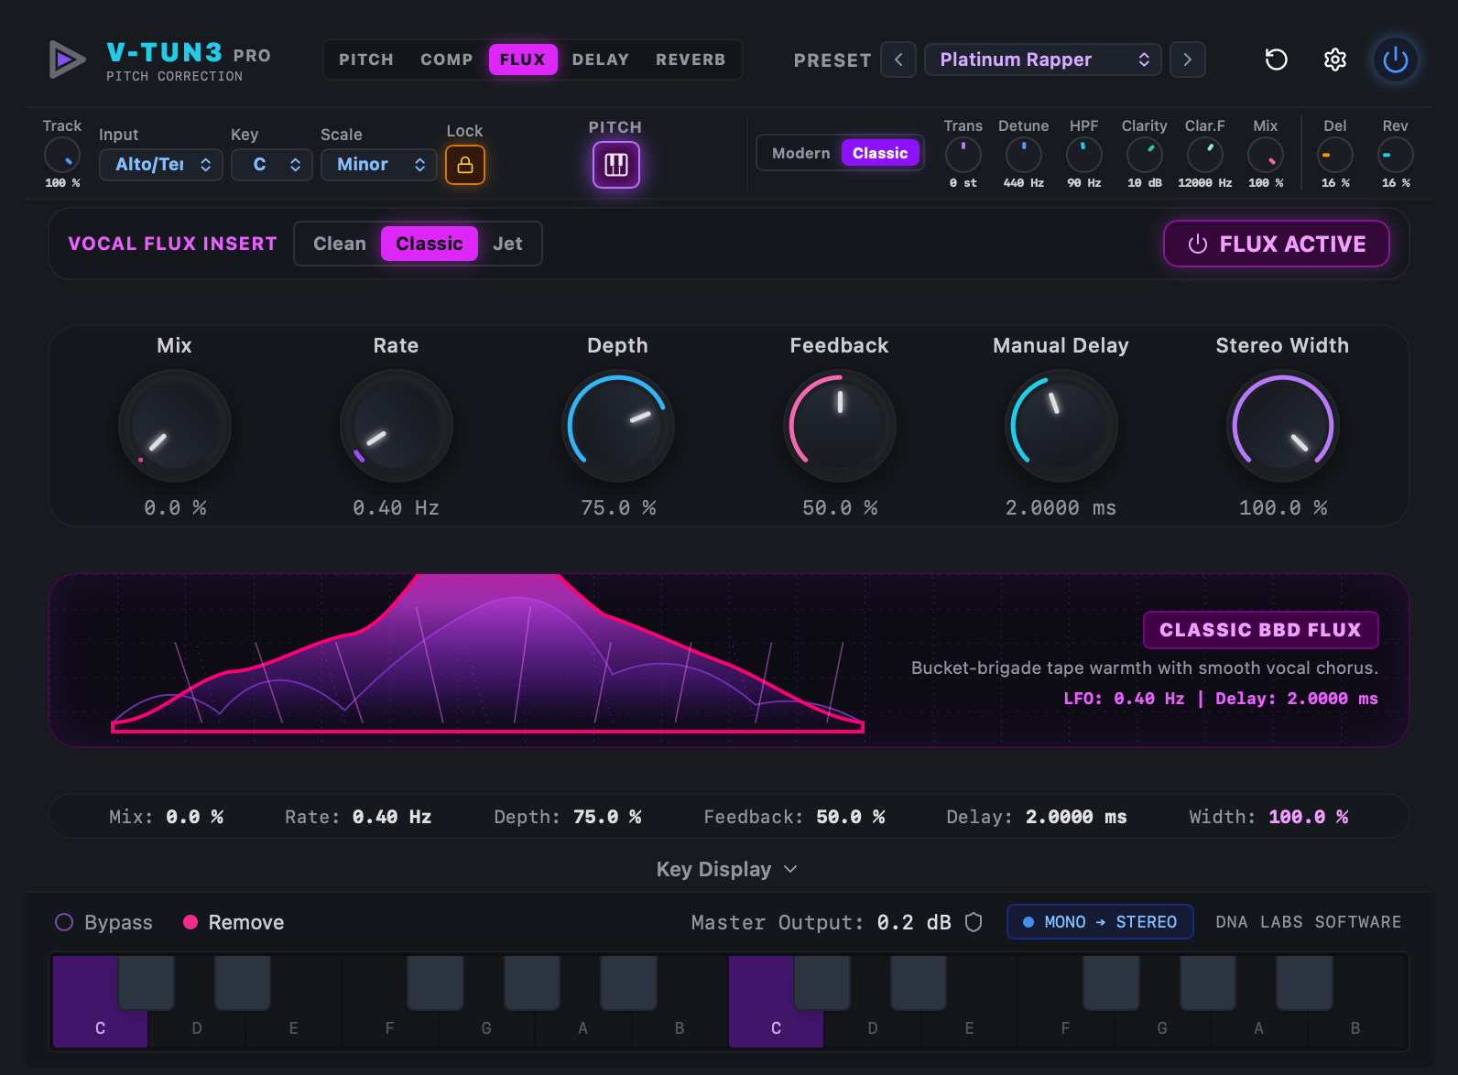The height and width of the screenshot is (1075, 1458).
Task: Toggle the FLUX ACTIVE switch
Action: click(x=1276, y=244)
